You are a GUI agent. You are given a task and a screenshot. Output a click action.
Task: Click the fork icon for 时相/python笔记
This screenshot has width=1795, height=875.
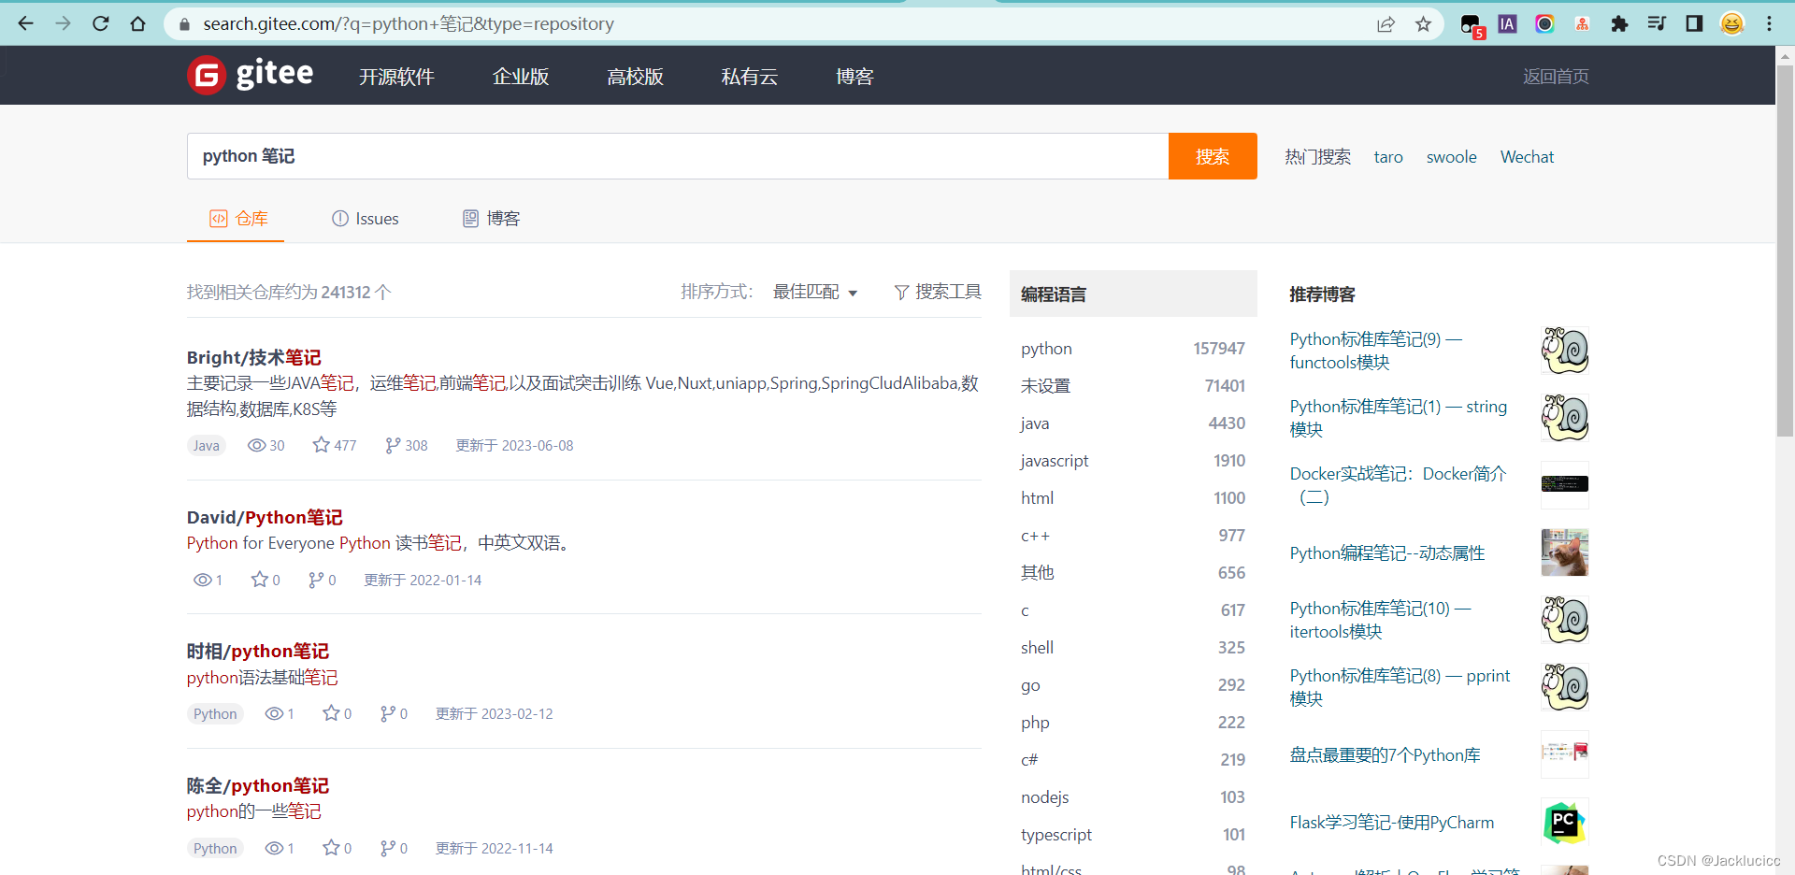point(388,713)
